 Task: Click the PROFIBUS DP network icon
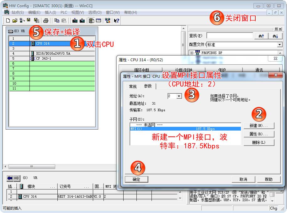(198, 53)
